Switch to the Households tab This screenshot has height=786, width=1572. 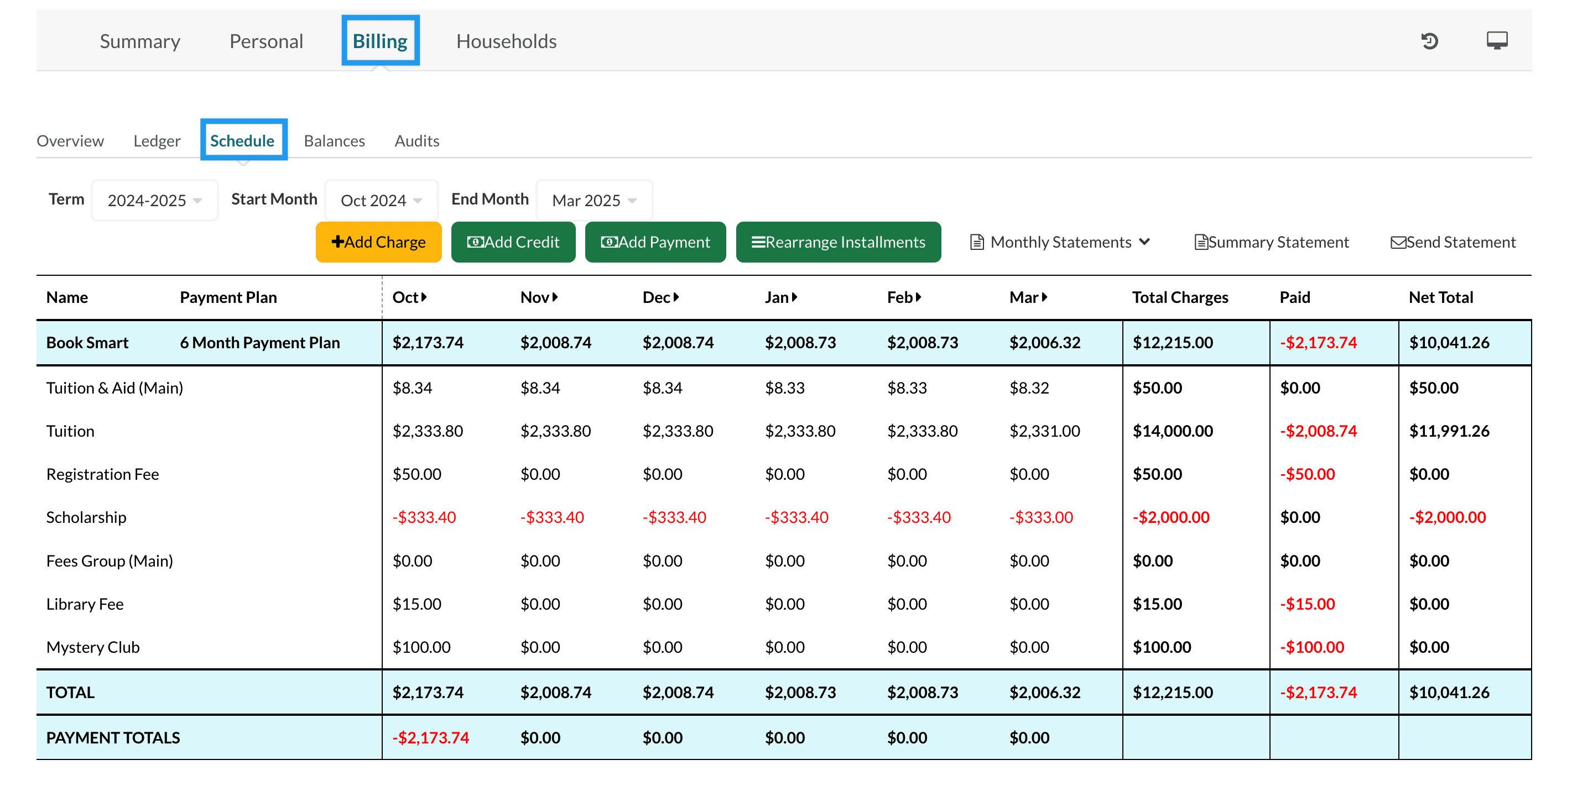point(506,41)
